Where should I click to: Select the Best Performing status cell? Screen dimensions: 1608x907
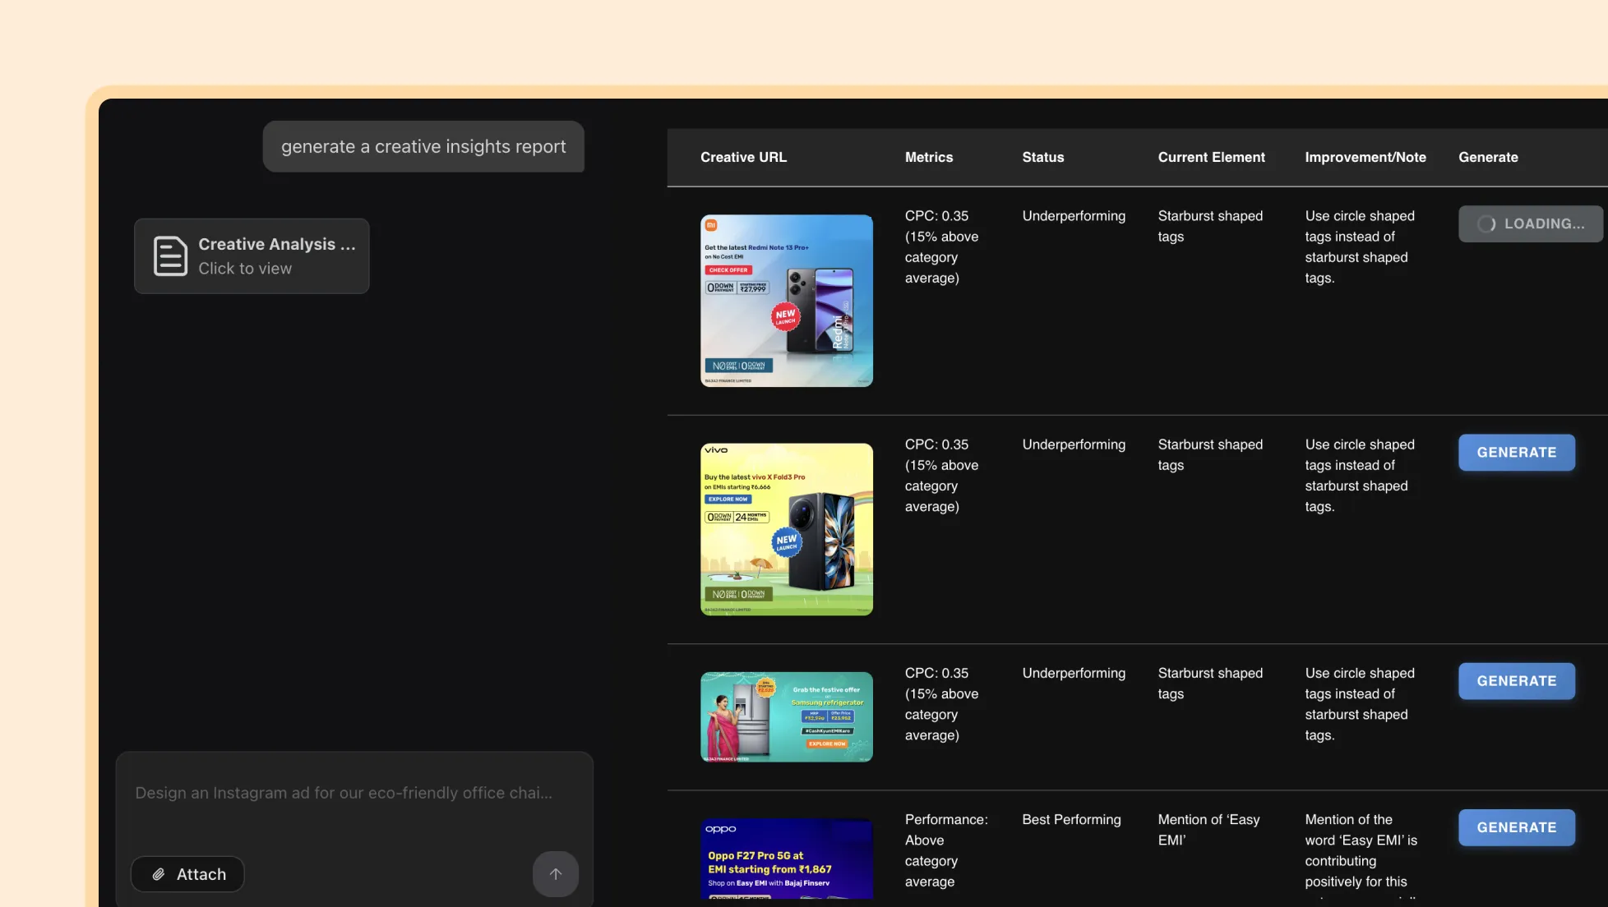pyautogui.click(x=1071, y=820)
